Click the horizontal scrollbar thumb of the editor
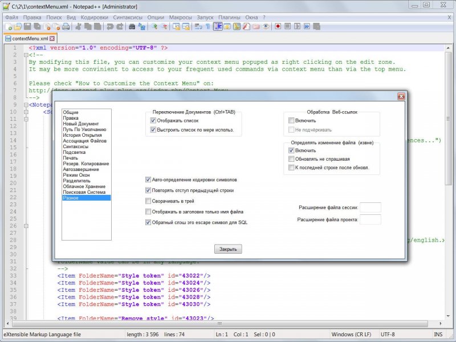The width and height of the screenshot is (456, 342). coord(219,323)
